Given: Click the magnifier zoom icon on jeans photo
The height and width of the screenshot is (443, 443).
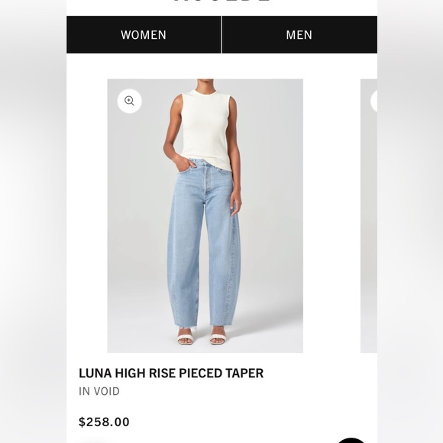Looking at the screenshot, I should [x=129, y=101].
